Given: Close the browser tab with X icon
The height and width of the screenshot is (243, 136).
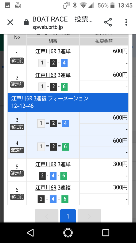Looking at the screenshot, I should tap(10, 22).
